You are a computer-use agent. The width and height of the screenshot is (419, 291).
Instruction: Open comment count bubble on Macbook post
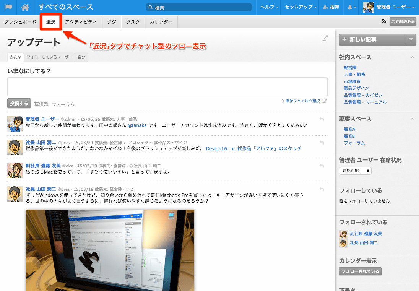tap(129, 189)
